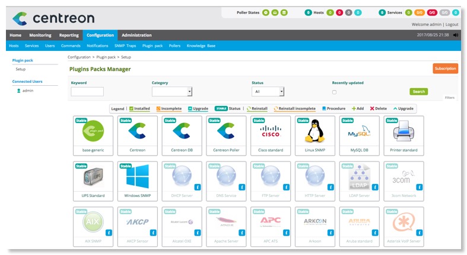Click the info icon on DHCP Server
This screenshot has height=255, width=467.
tap(197, 187)
